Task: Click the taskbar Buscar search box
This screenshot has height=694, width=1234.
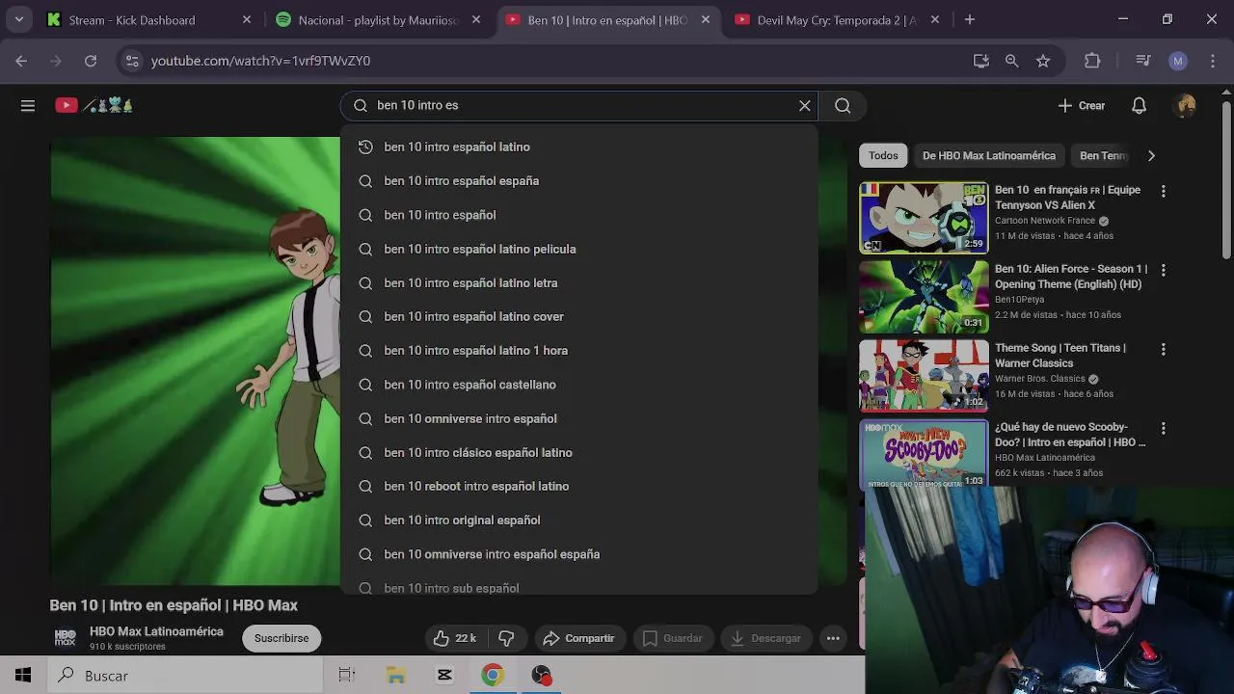Action: (x=183, y=676)
